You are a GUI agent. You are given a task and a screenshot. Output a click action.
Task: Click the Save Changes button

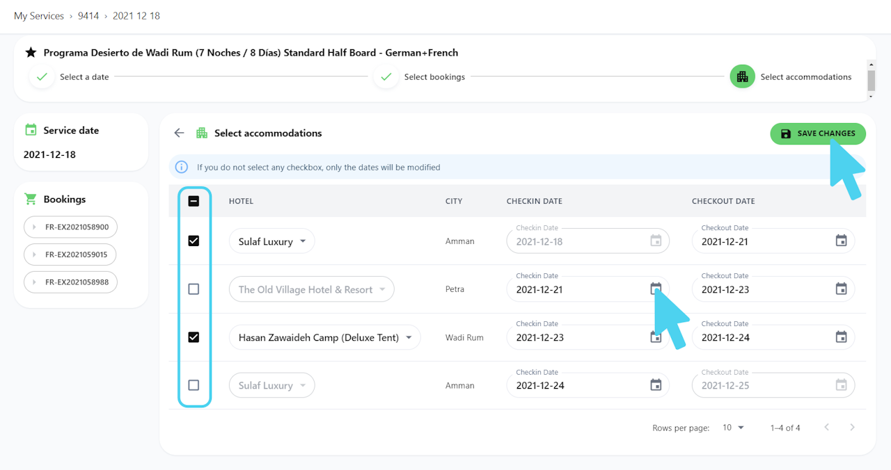tap(817, 133)
